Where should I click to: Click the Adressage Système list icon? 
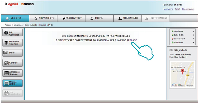[x=6, y=73]
